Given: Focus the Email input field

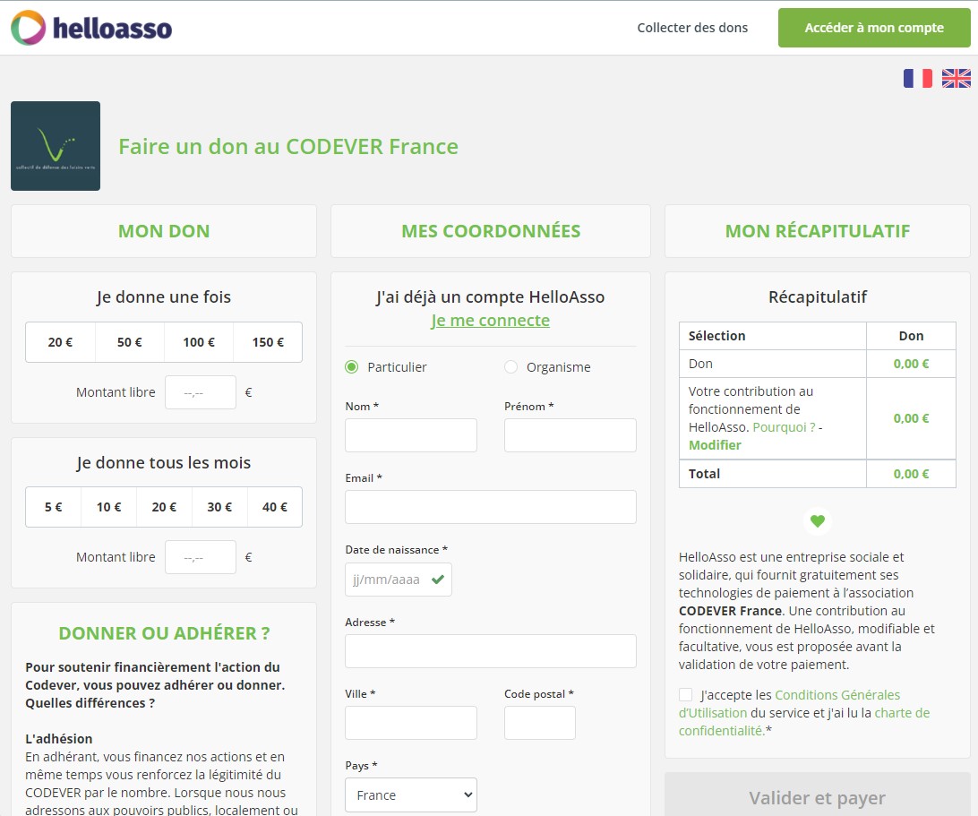Looking at the screenshot, I should (490, 507).
